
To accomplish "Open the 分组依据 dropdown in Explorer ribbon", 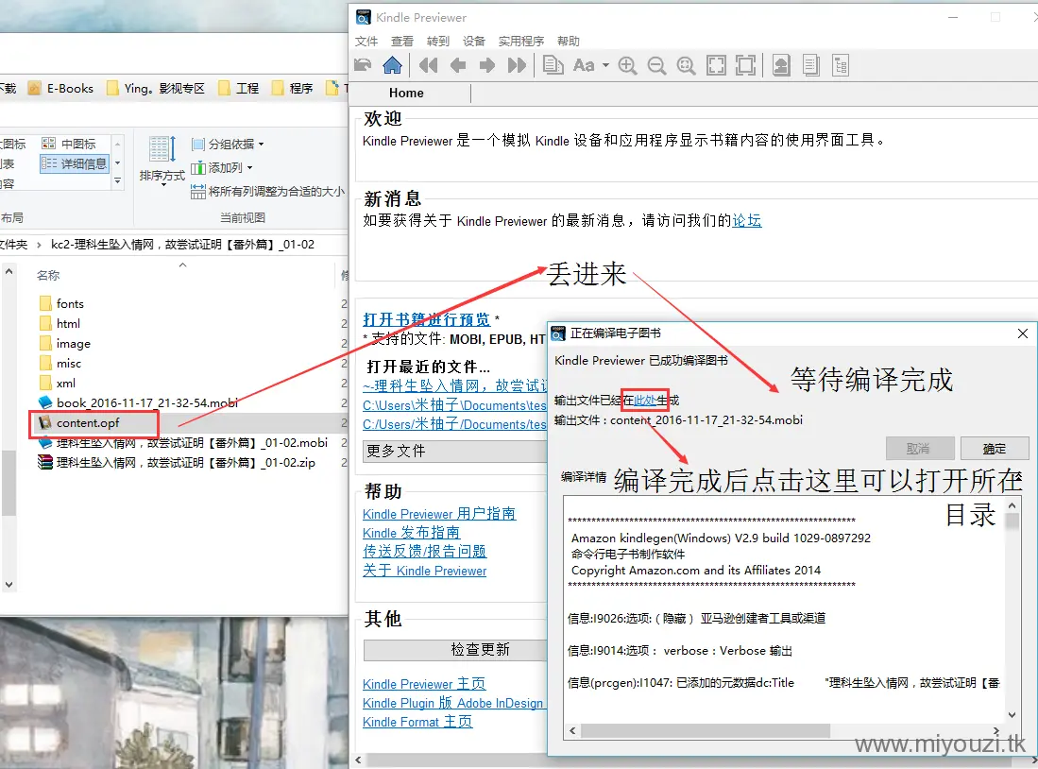I will point(228,144).
